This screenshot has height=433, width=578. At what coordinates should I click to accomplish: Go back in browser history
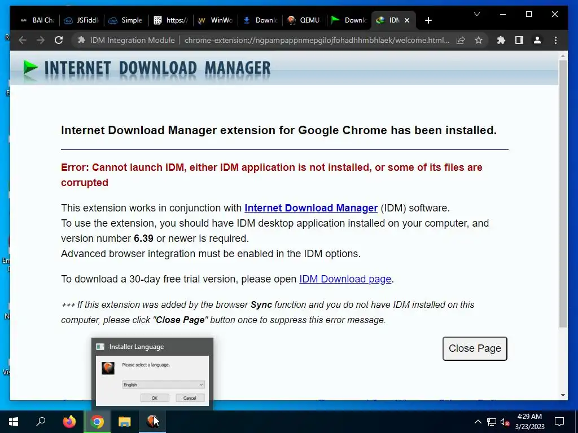coord(23,40)
